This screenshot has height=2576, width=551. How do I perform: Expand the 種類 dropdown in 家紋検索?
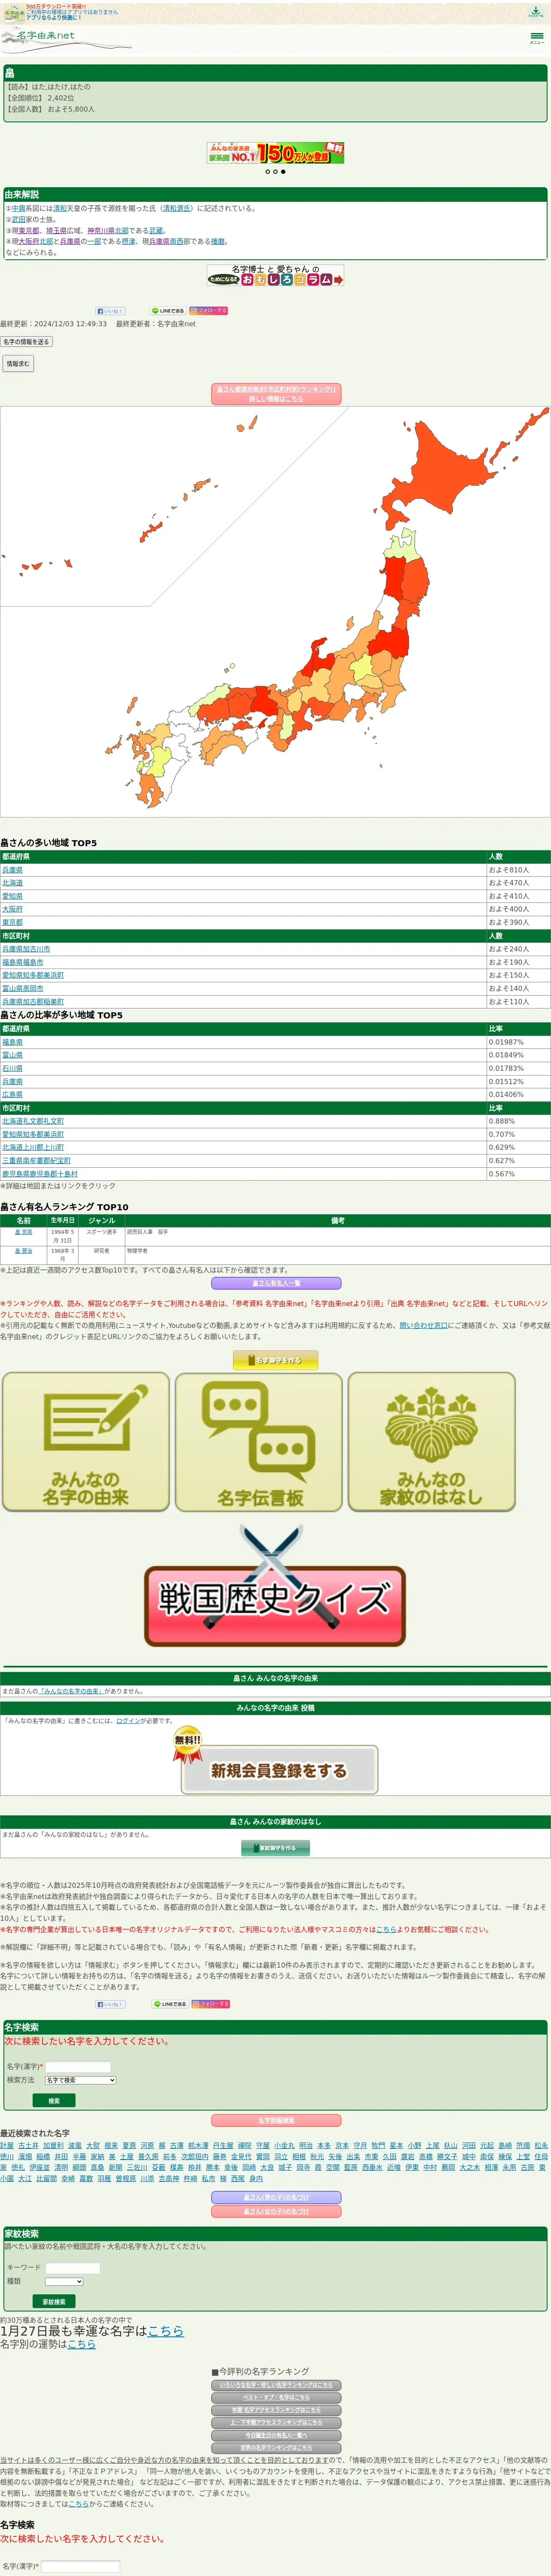64,2281
